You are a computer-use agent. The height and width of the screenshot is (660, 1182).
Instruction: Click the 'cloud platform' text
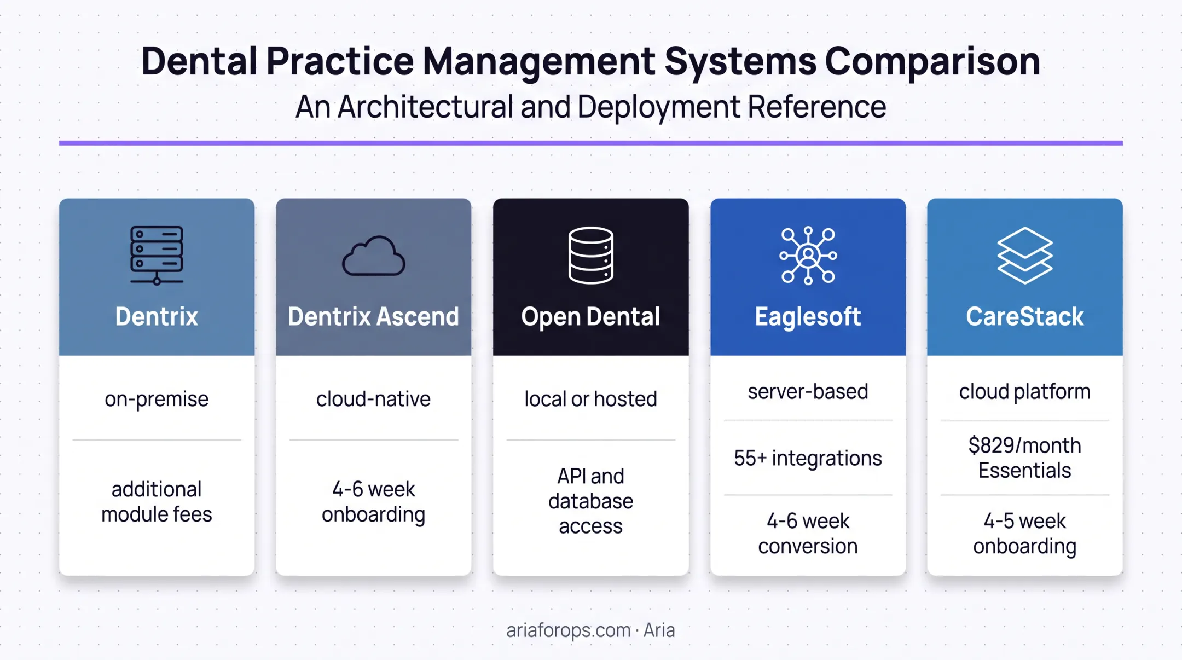click(x=1024, y=392)
